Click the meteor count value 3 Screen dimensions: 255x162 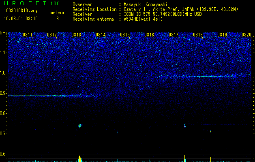[58, 19]
